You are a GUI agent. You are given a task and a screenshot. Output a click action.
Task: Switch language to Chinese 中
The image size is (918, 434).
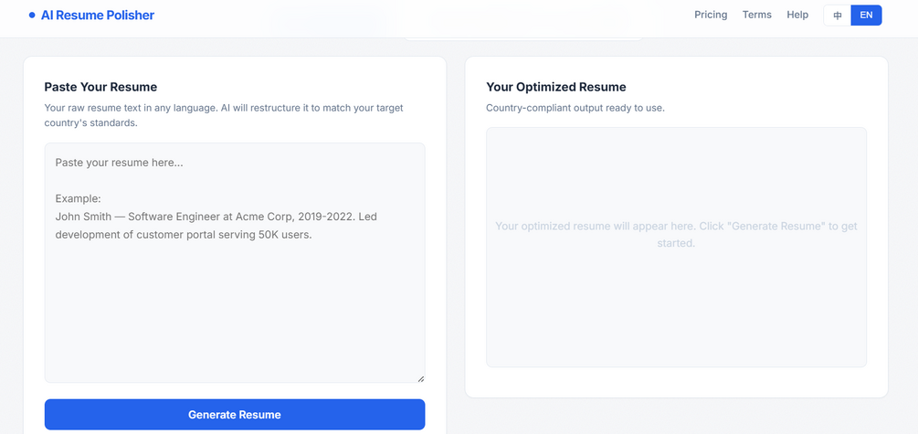point(838,16)
